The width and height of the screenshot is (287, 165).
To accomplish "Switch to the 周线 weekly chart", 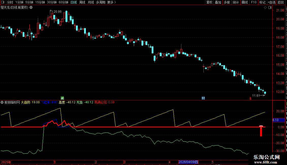I will [82, 2].
